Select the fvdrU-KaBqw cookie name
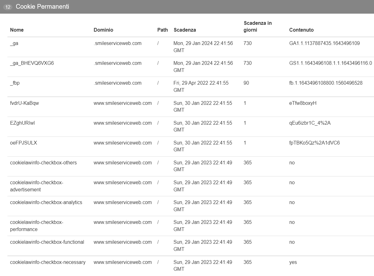 coord(24,103)
